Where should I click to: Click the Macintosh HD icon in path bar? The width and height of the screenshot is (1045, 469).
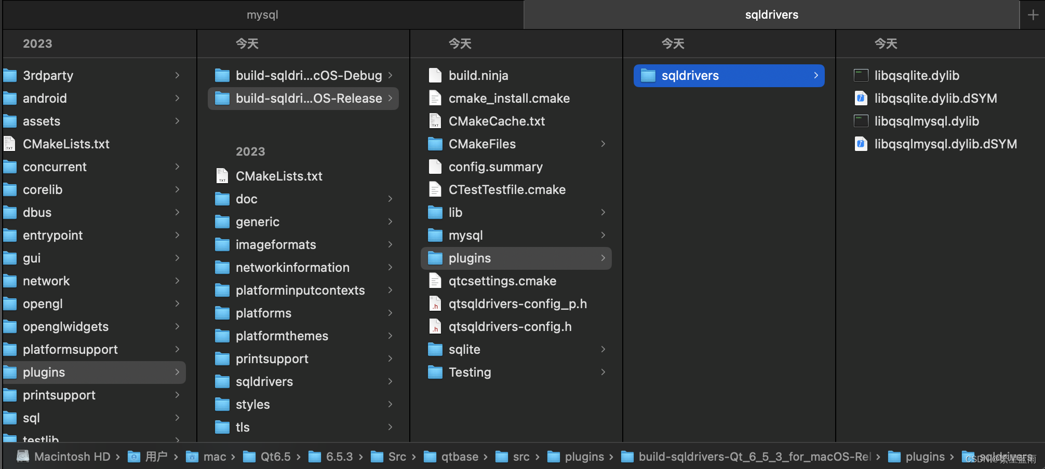[23, 456]
